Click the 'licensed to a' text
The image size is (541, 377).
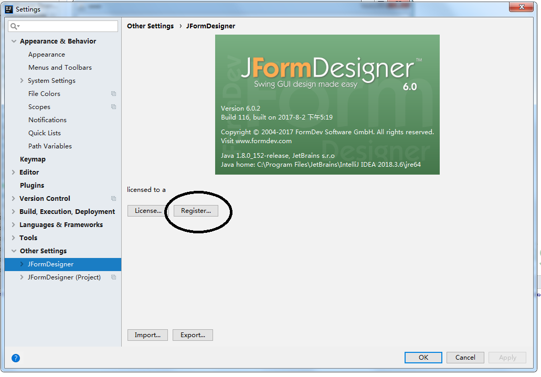pos(146,190)
